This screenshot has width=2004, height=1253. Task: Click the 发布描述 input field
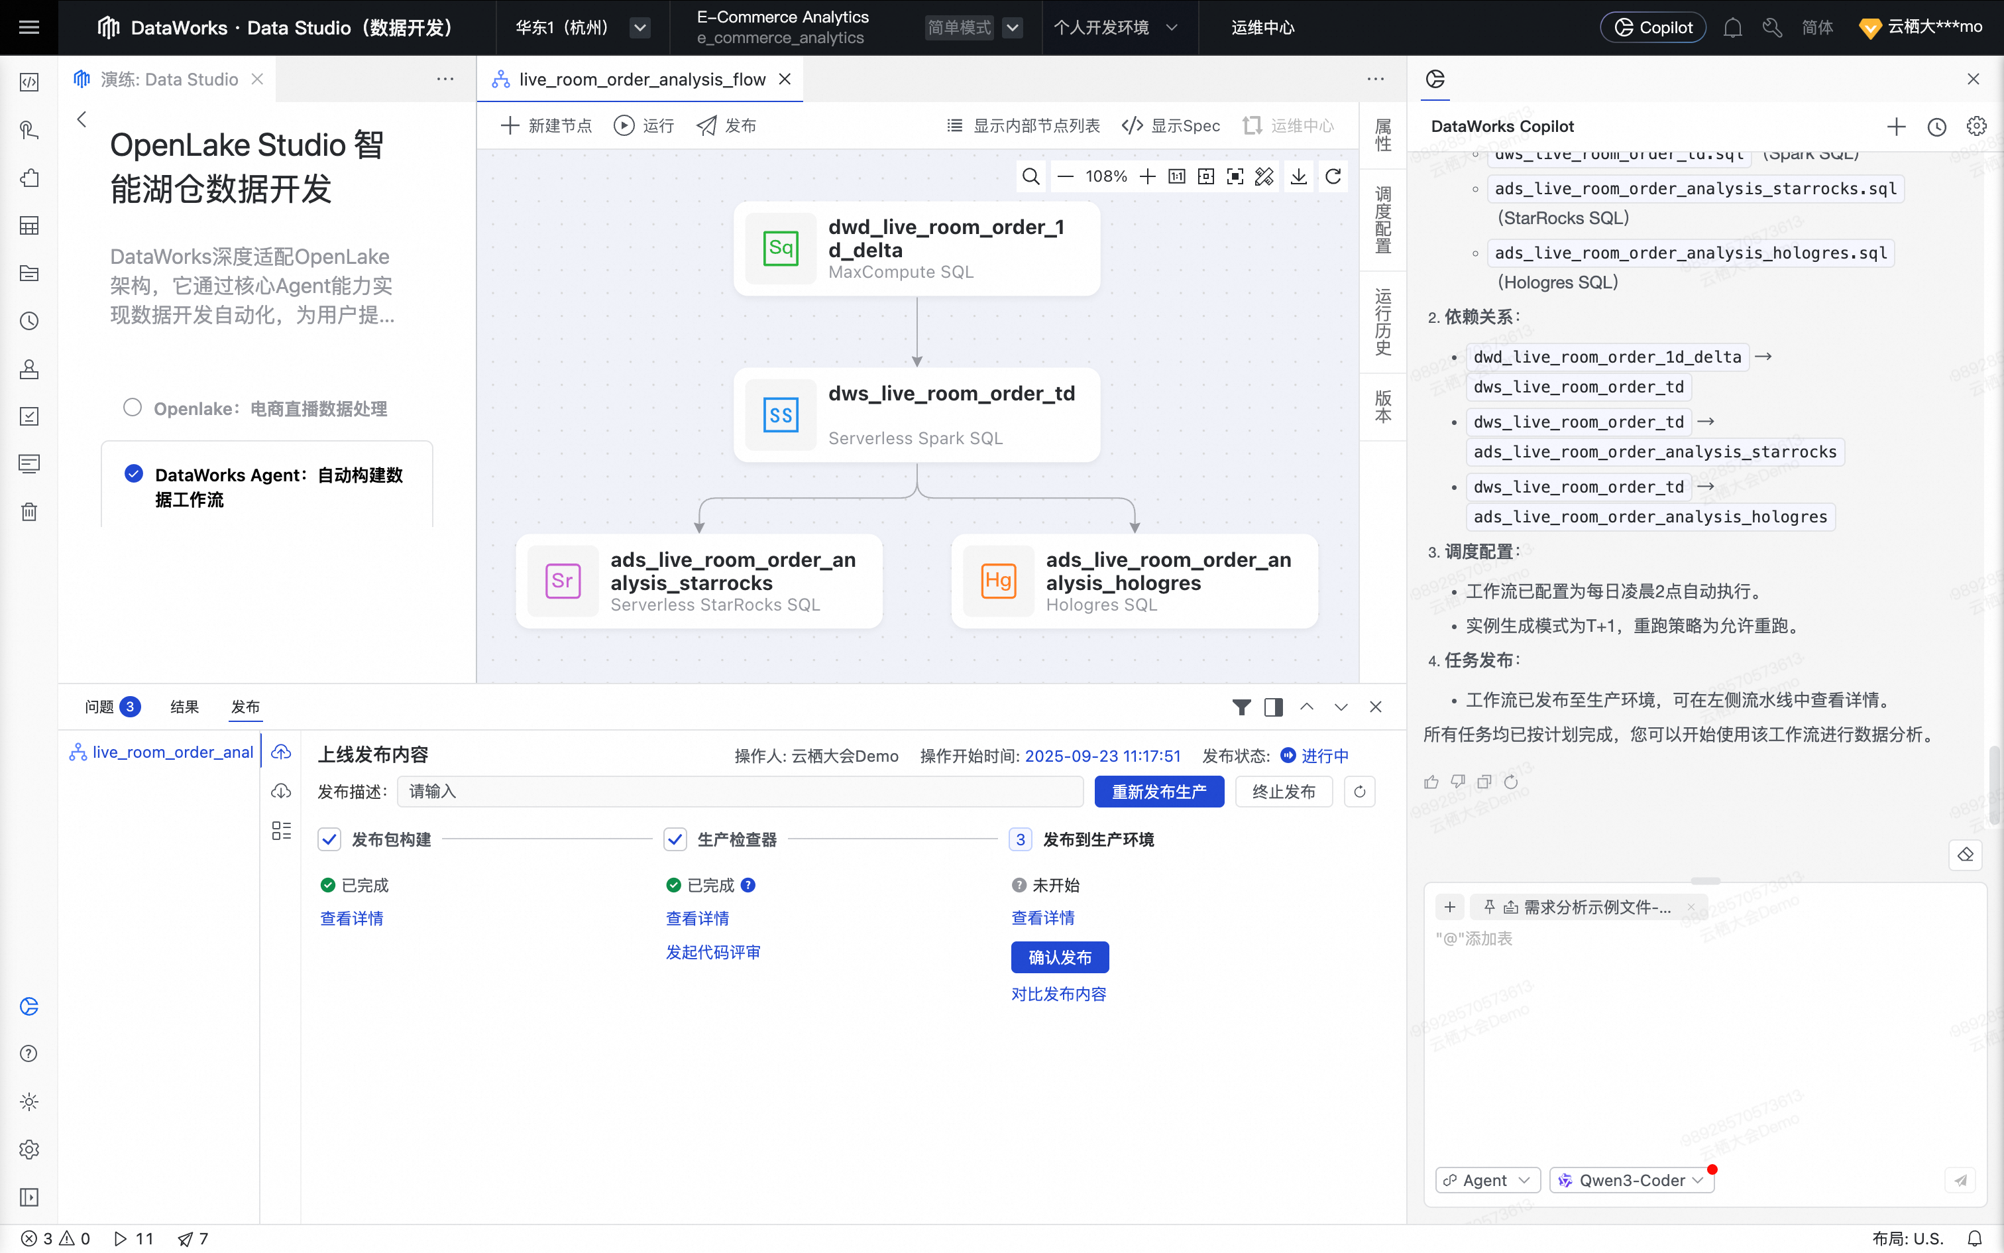tap(740, 792)
